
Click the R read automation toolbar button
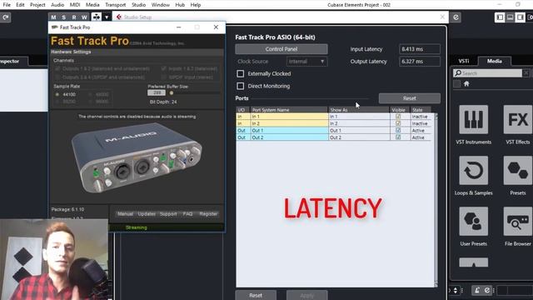pos(74,17)
